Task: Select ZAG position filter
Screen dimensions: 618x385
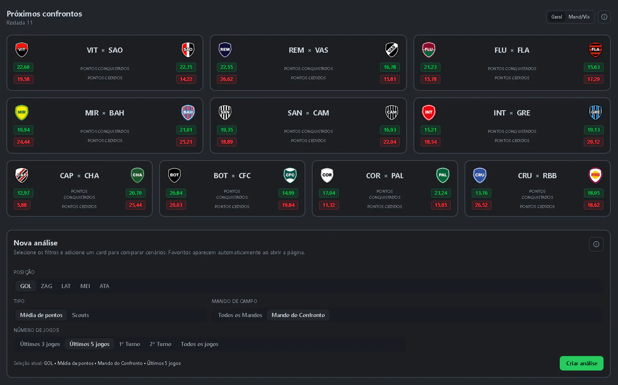Action: click(47, 286)
